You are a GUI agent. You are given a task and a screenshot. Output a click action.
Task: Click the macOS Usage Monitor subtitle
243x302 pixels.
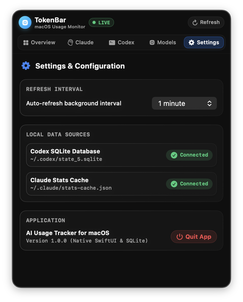coord(60,27)
